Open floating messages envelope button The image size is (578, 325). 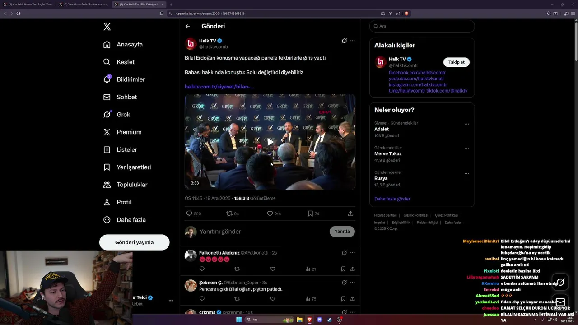[560, 302]
